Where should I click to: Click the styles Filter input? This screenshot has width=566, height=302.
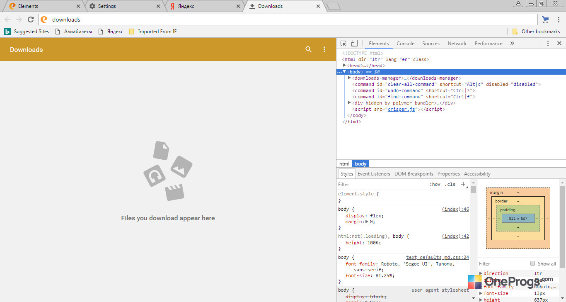click(381, 184)
